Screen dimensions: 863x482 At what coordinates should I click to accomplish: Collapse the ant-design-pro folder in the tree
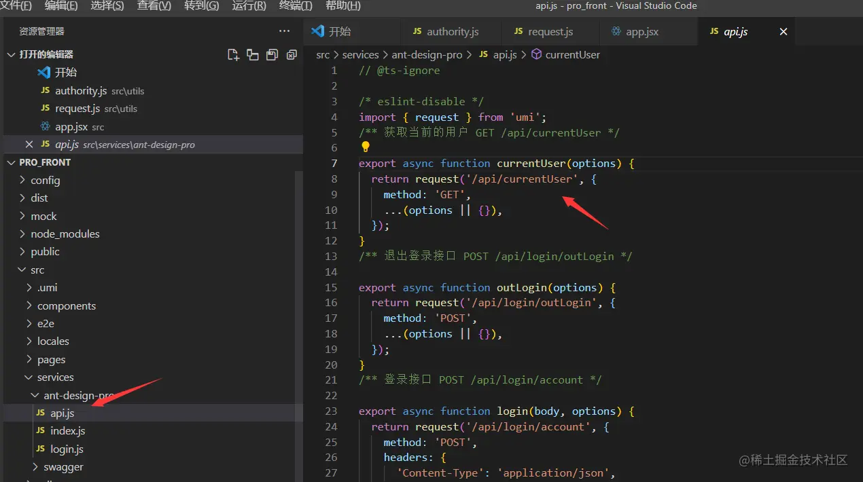click(35, 395)
